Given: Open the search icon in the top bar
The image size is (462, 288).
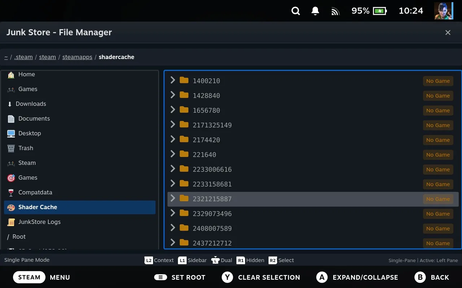Looking at the screenshot, I should point(296,11).
